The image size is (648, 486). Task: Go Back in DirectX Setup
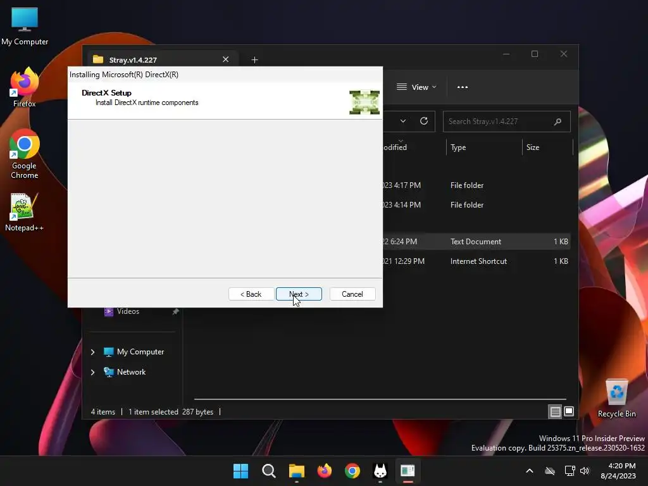[251, 294]
